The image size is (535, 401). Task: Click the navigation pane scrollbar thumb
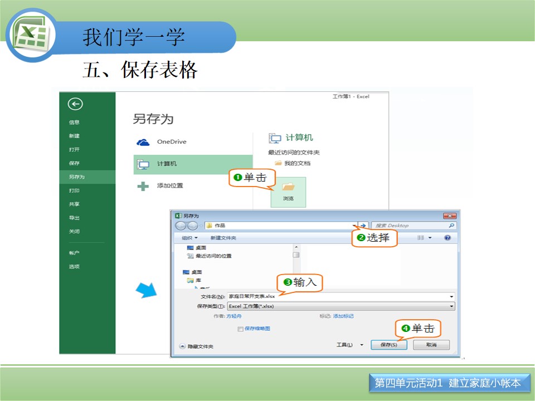[296, 255]
